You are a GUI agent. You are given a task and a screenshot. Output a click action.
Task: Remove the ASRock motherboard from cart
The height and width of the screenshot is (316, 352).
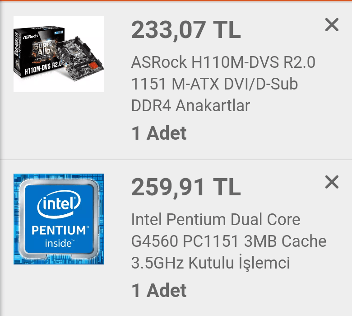coord(332,25)
